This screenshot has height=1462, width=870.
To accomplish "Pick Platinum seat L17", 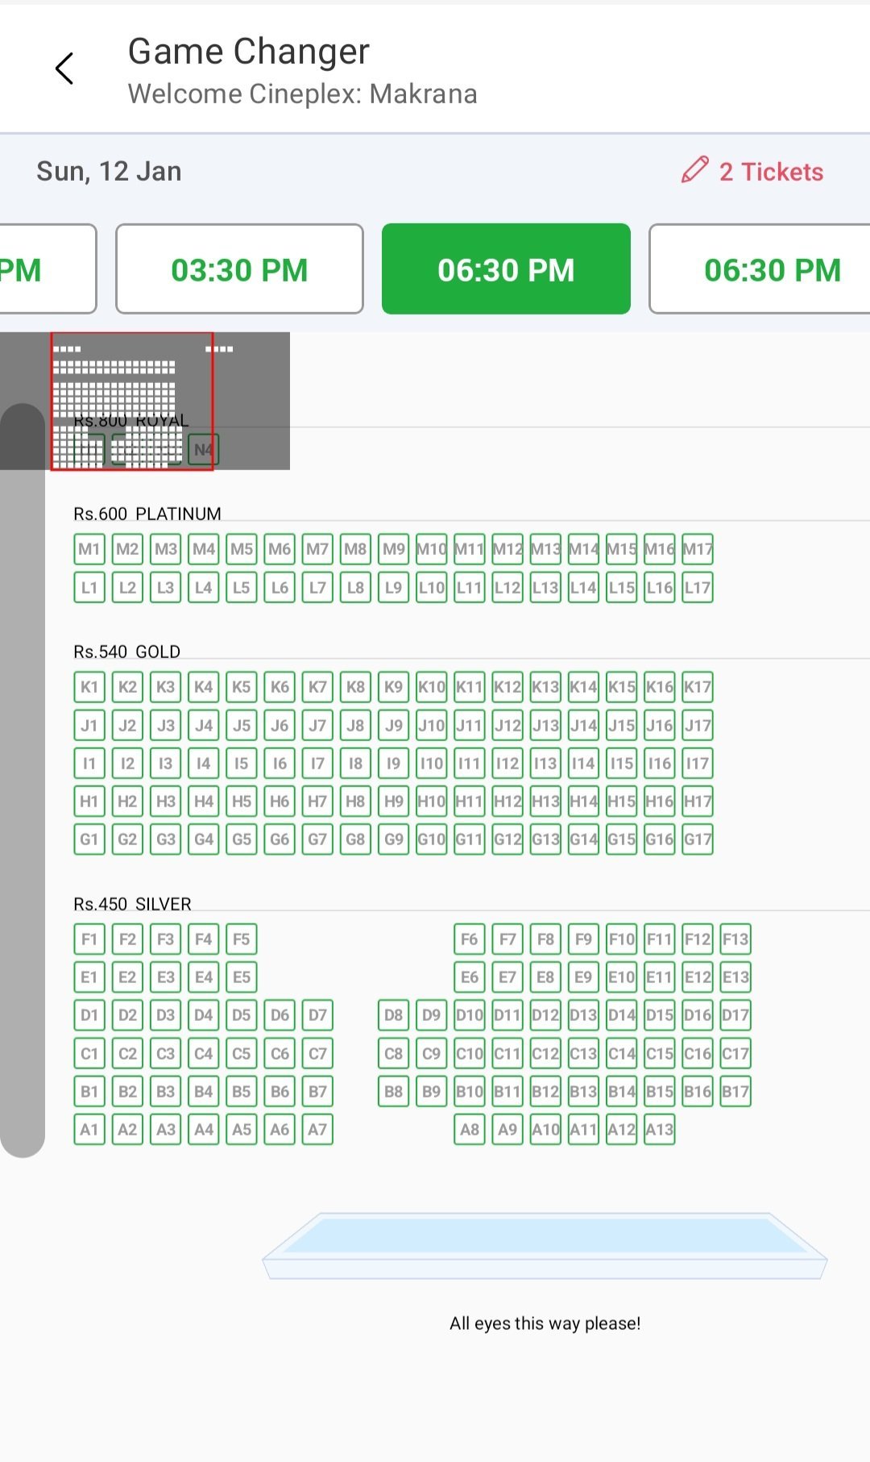I will [x=698, y=588].
